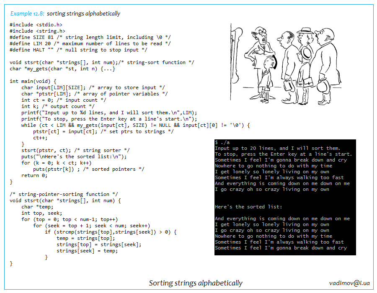The width and height of the screenshot is (377, 293).
Task: Click the "int k;" output count line
Action: point(58,106)
